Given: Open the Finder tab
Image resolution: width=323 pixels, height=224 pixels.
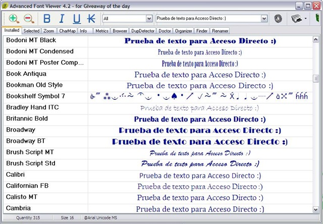Looking at the screenshot, I should 202,31.
